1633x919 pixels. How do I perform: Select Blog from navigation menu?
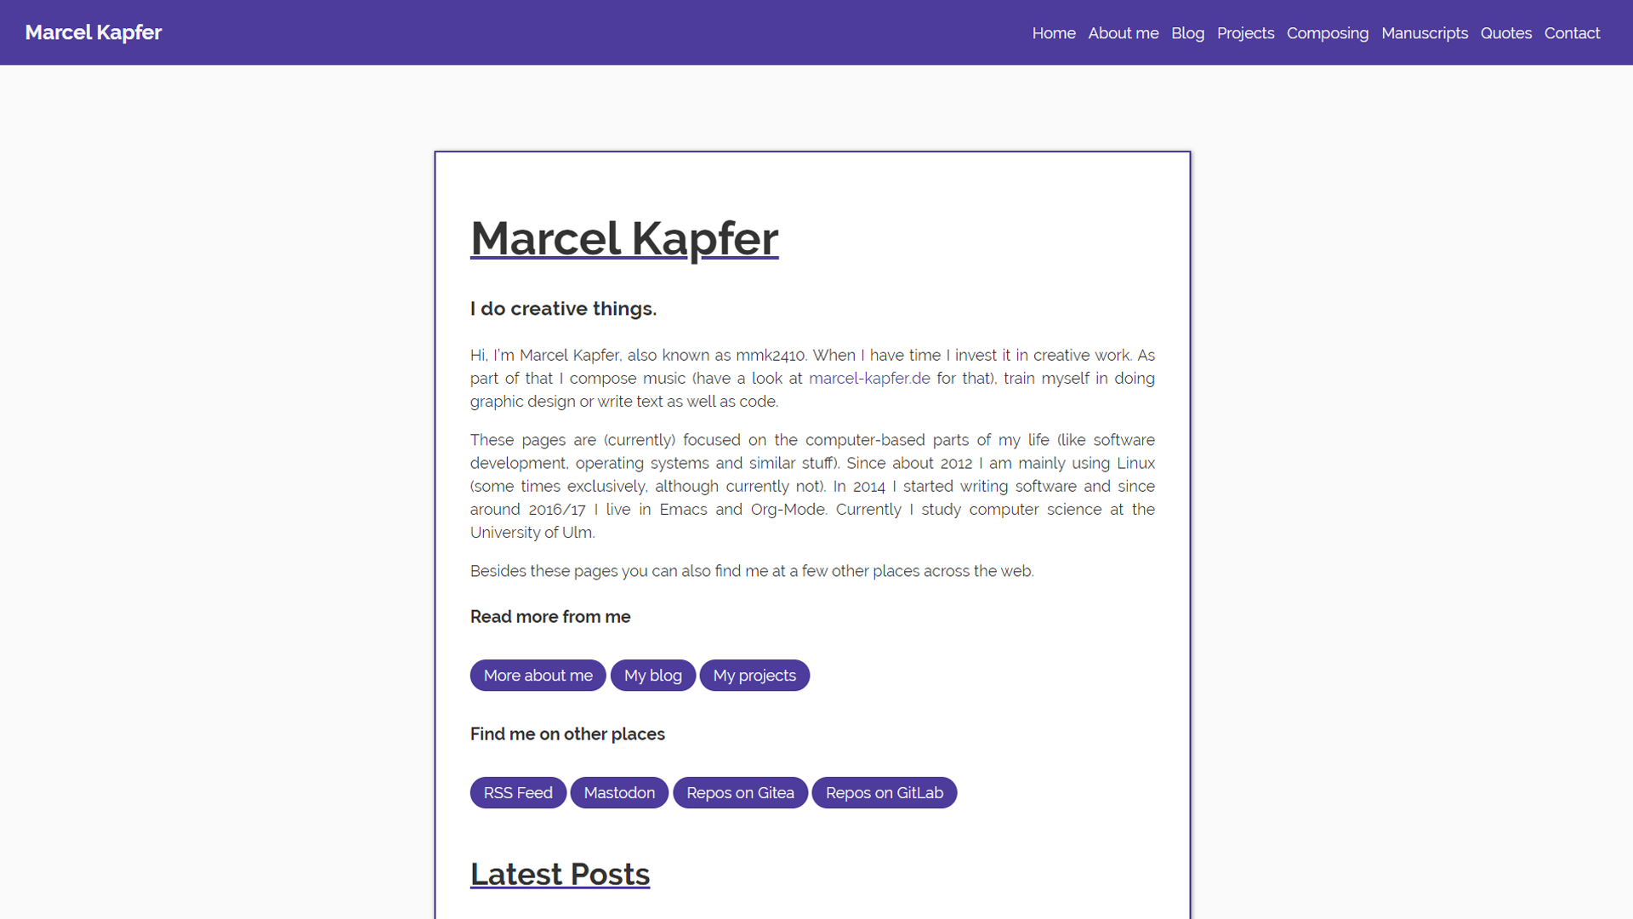1187,32
